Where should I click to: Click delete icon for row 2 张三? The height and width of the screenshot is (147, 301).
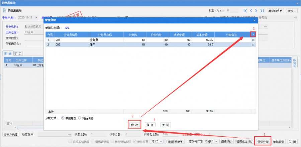(x=254, y=44)
